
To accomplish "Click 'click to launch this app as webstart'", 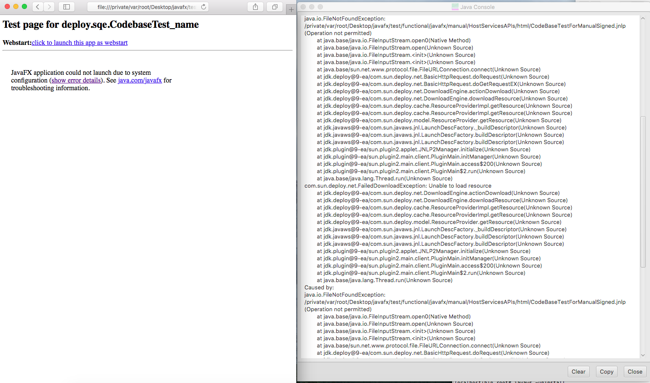I will [x=80, y=43].
